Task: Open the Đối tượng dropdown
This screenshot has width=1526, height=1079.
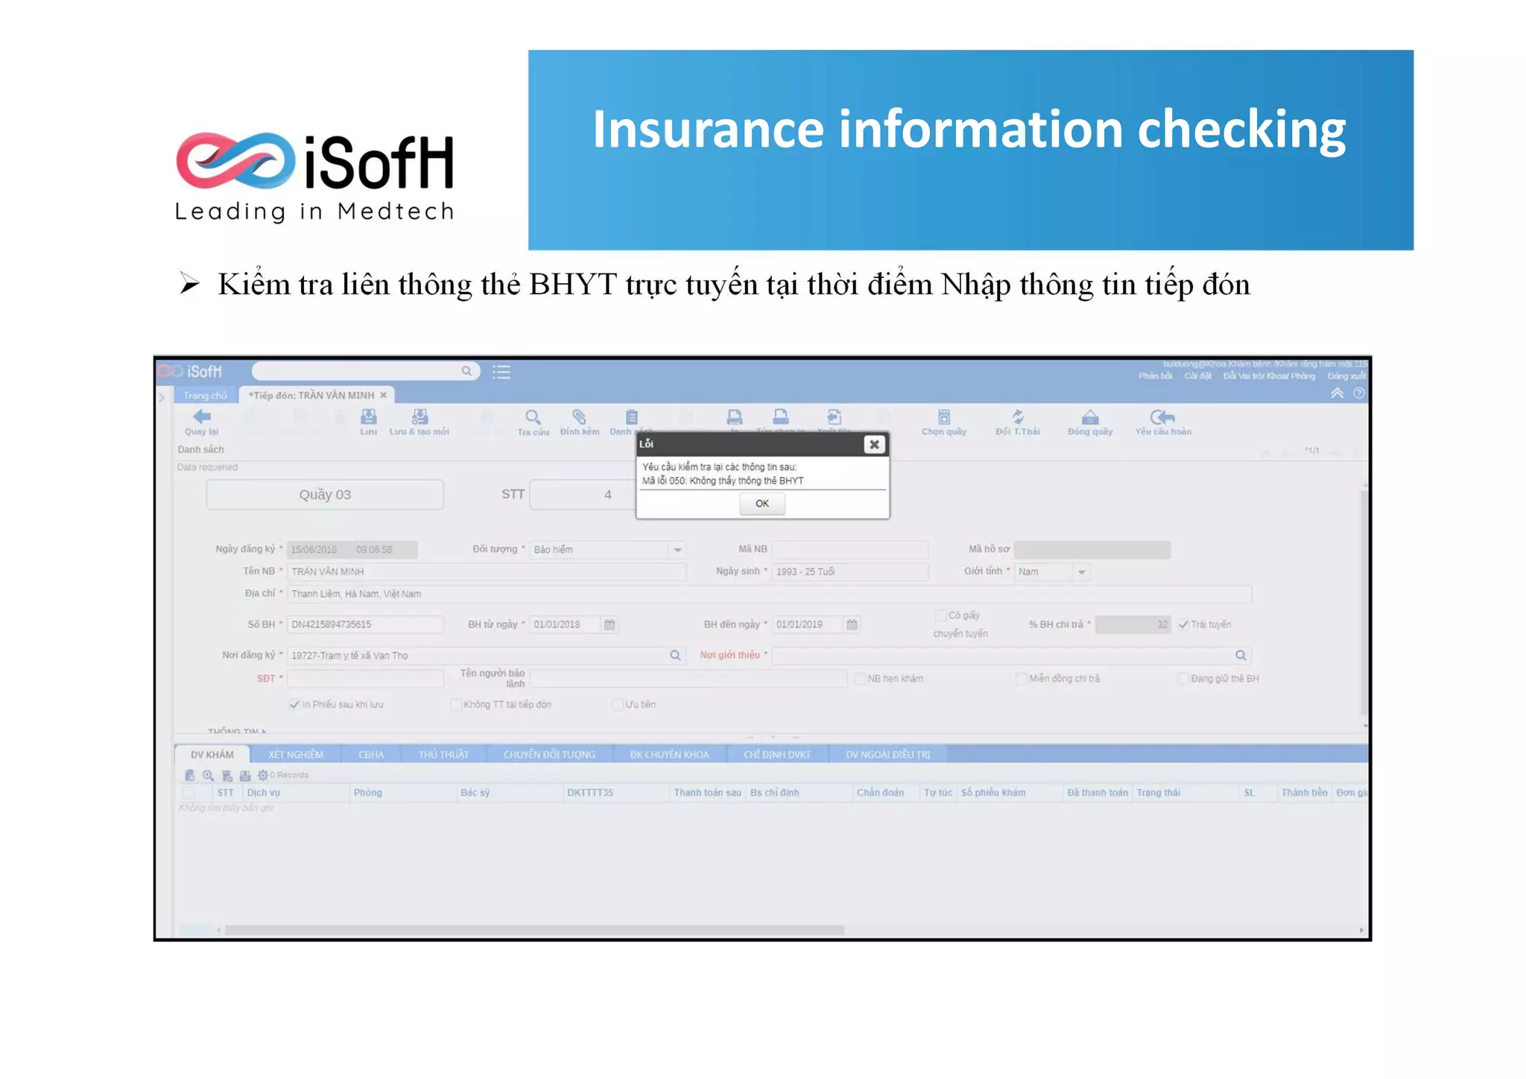Action: pos(677,550)
